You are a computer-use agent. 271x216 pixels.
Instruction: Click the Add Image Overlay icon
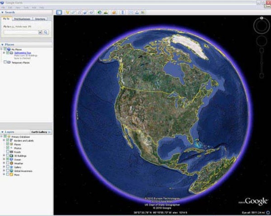(85, 13)
